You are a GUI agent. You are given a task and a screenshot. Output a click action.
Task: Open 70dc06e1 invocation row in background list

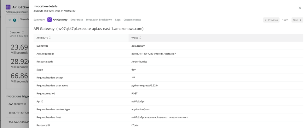(x=19, y=123)
